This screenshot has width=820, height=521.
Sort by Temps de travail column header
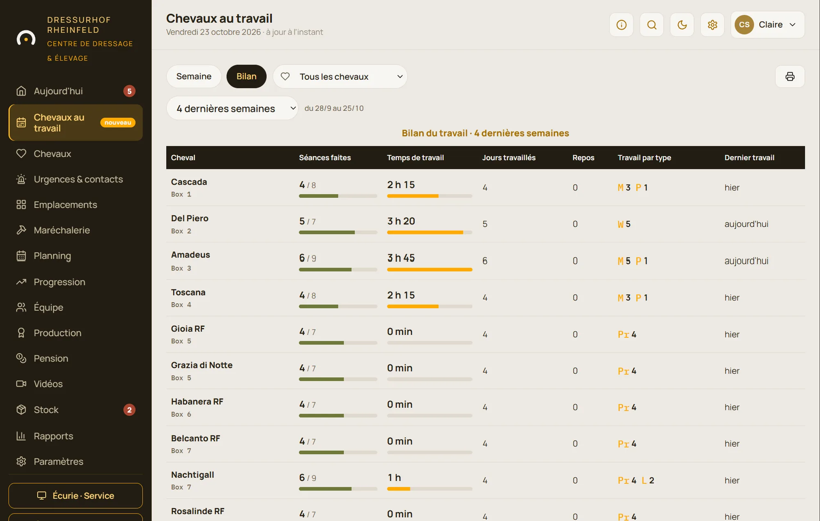coord(415,158)
